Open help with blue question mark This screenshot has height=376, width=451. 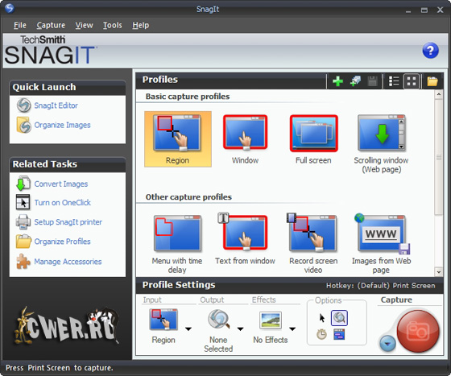coord(430,51)
